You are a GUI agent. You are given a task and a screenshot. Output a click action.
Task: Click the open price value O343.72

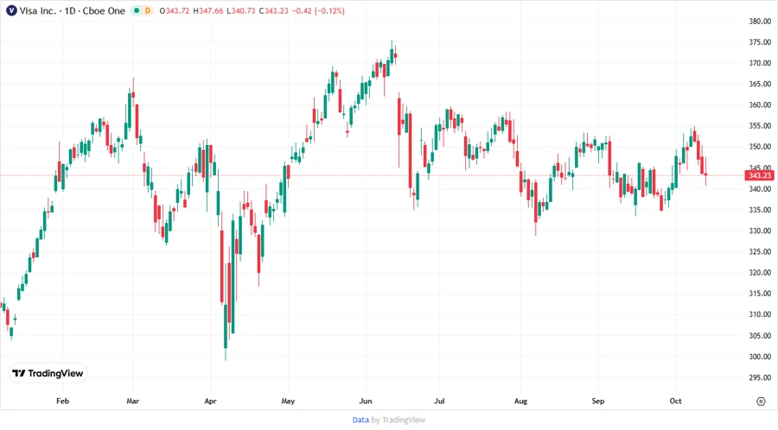click(x=177, y=10)
